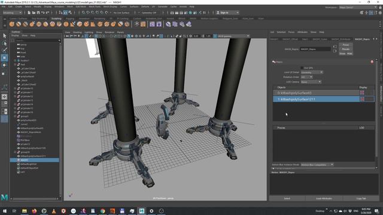The width and height of the screenshot is (383, 215).
Task: Click the Snap to grids magnet icon
Action: (84, 13)
